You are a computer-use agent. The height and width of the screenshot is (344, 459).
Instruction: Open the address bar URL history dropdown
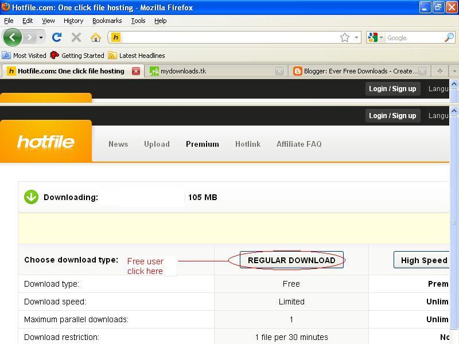[x=356, y=37]
